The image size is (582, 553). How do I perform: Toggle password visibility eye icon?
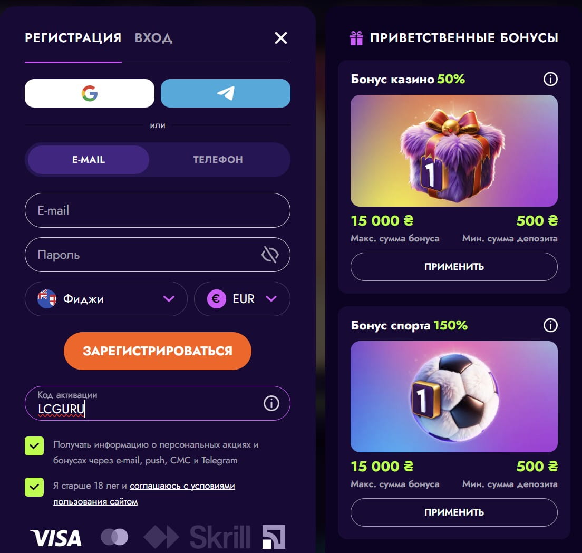pyautogui.click(x=270, y=255)
